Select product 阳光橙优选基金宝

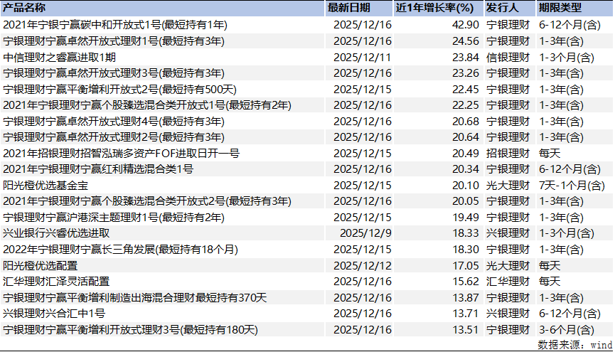click(x=46, y=186)
